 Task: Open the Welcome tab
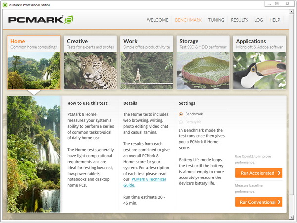click(157, 20)
